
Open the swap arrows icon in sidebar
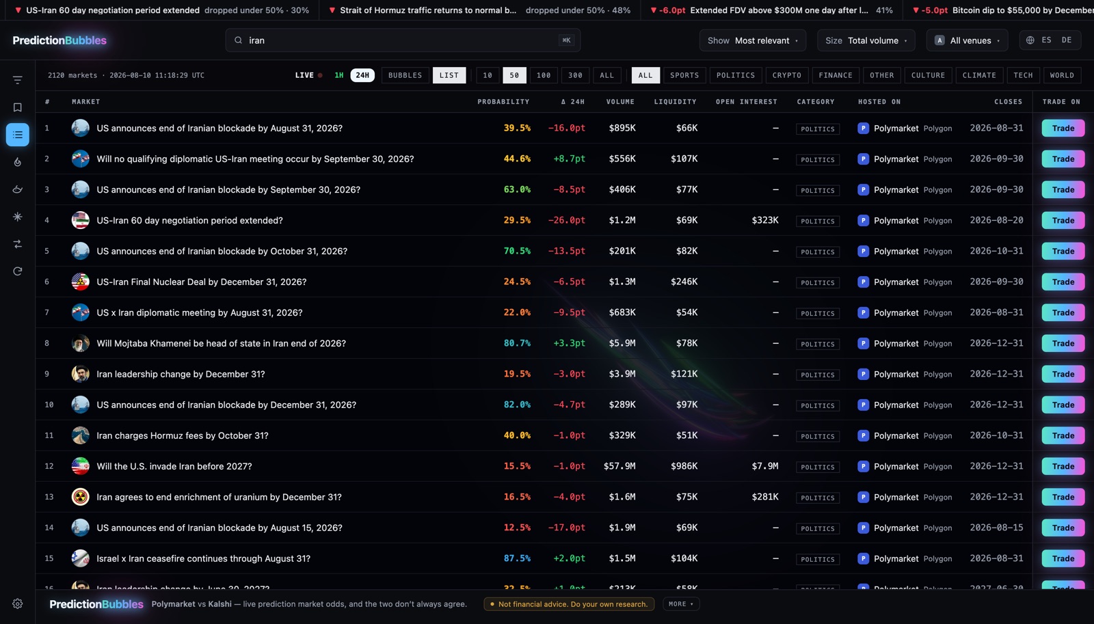[18, 244]
